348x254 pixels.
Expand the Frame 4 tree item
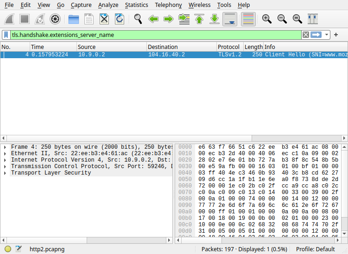5,147
